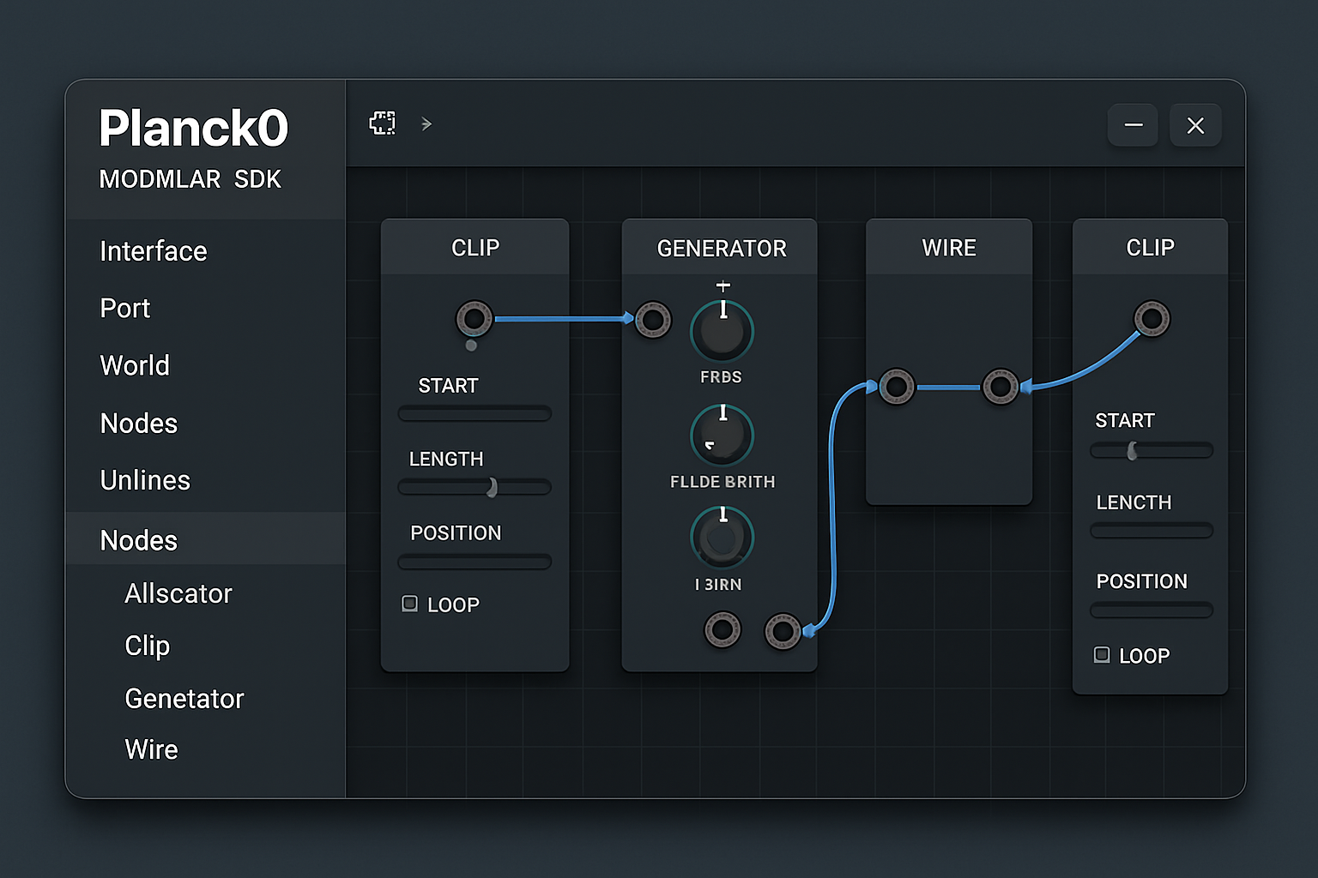Image resolution: width=1318 pixels, height=878 pixels.
Task: Click the top port on the right CLIP node
Action: 1152,317
